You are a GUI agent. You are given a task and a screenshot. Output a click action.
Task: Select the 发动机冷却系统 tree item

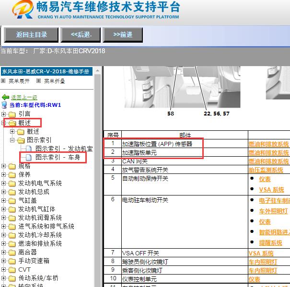(x=40, y=235)
